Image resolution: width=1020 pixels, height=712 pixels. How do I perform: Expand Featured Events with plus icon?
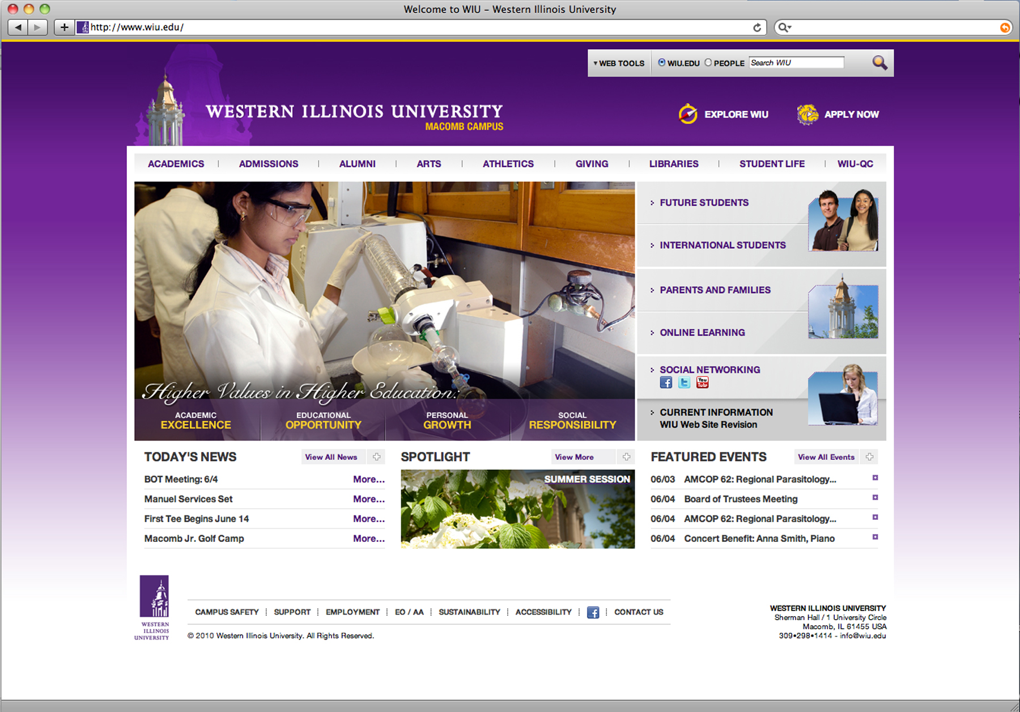[x=869, y=457]
